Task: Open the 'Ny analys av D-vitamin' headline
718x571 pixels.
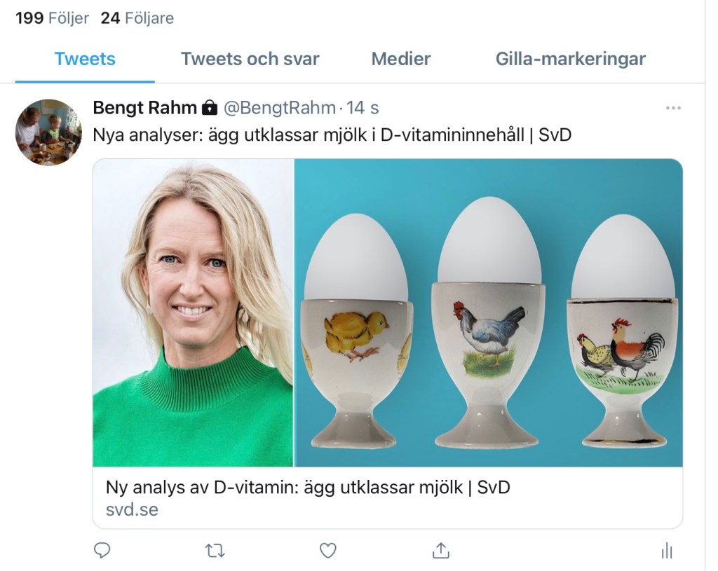Action: pos(308,487)
